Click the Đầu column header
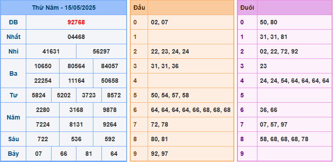333x162 pixels. click(x=139, y=8)
